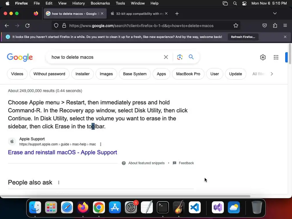The width and height of the screenshot is (292, 219).
Task: Open the pinned Firefox view tab
Action: (x=36, y=13)
